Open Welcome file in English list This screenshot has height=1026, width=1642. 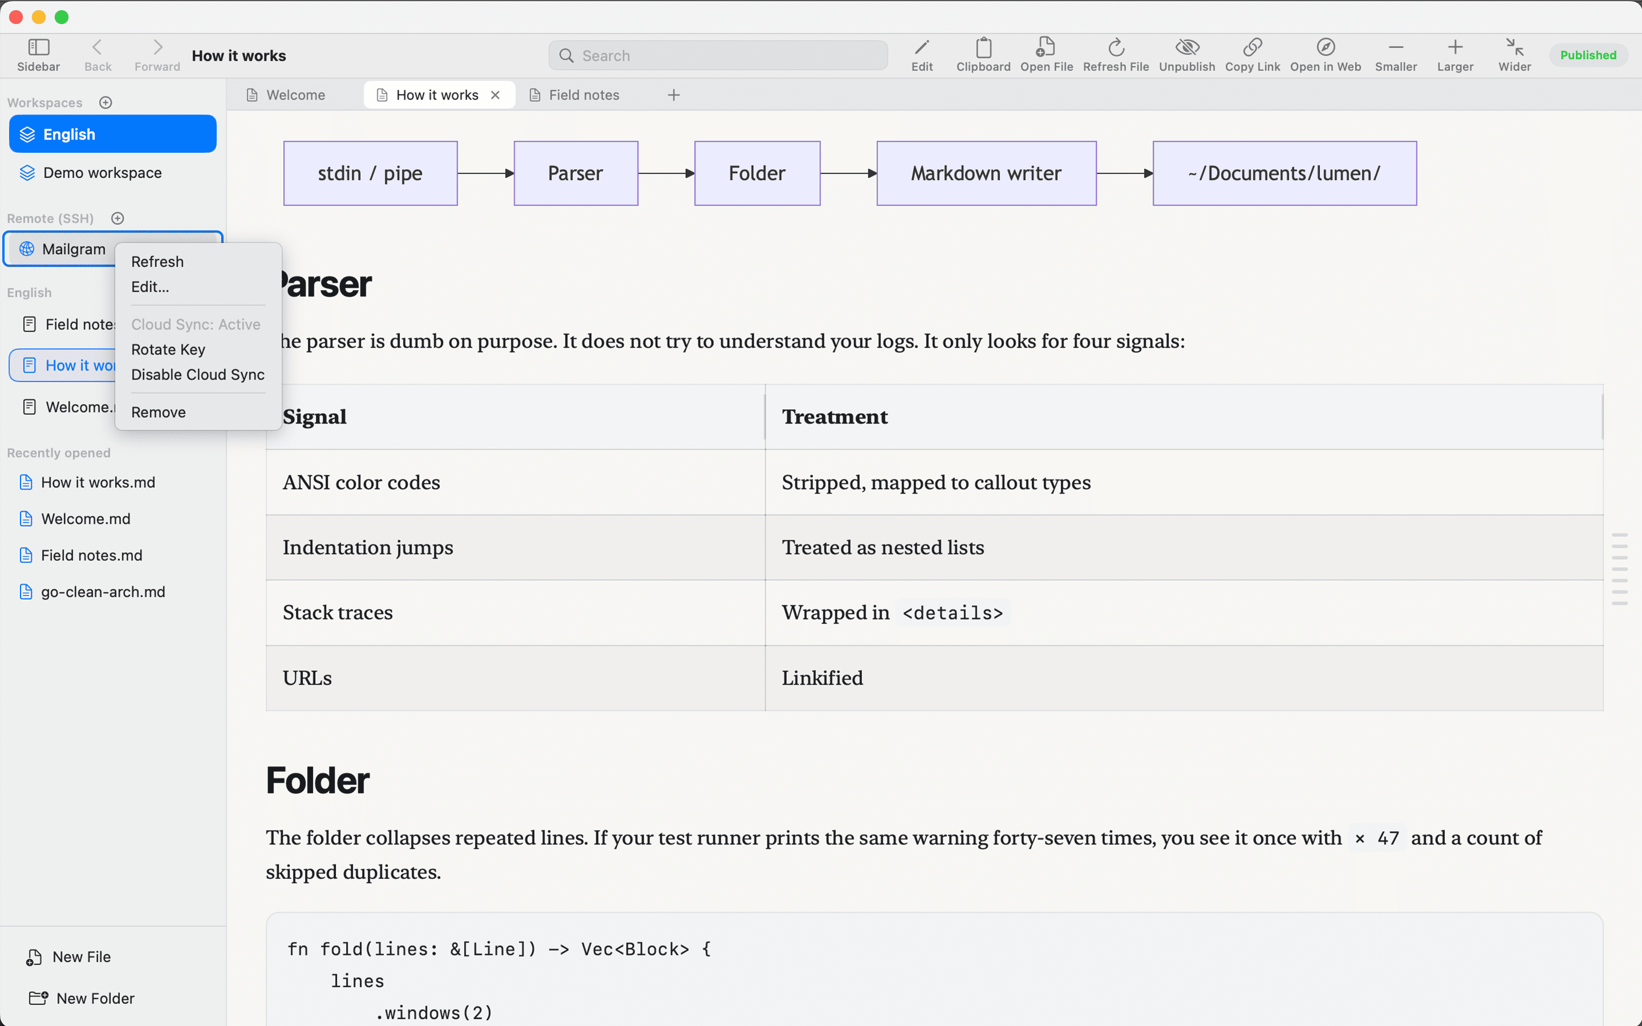[68, 407]
